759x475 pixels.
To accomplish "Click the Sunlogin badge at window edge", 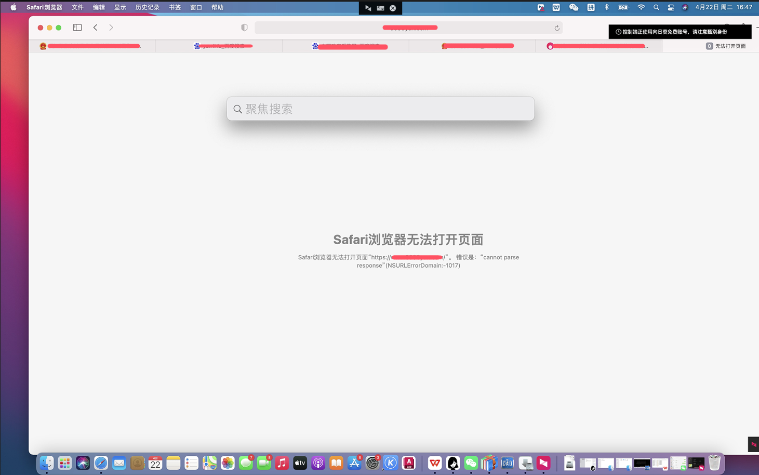I will click(753, 444).
